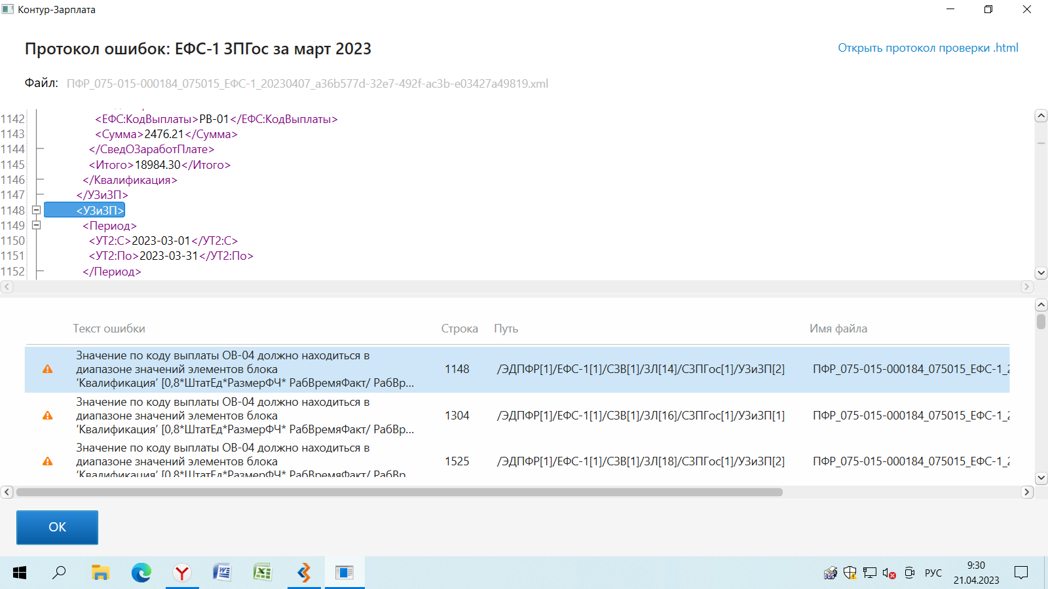
Task: Confirm with the OK button
Action: 57,527
